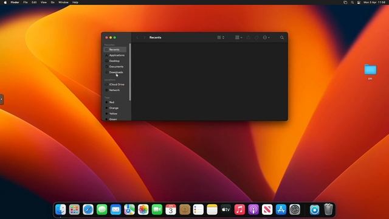Open the Edit menu
Screen dimensions: 389x219
pos(34,2)
